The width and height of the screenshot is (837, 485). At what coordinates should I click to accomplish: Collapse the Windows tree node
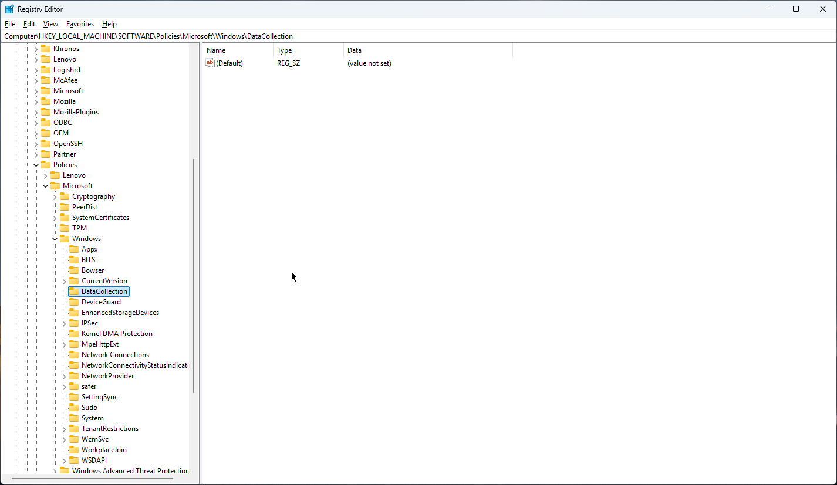55,239
